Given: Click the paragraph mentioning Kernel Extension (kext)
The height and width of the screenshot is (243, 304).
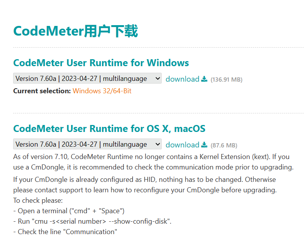Looking at the screenshot, I should point(154,162).
